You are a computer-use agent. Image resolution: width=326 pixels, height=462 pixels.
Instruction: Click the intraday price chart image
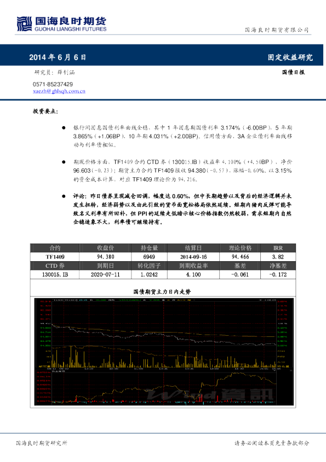click(164, 352)
